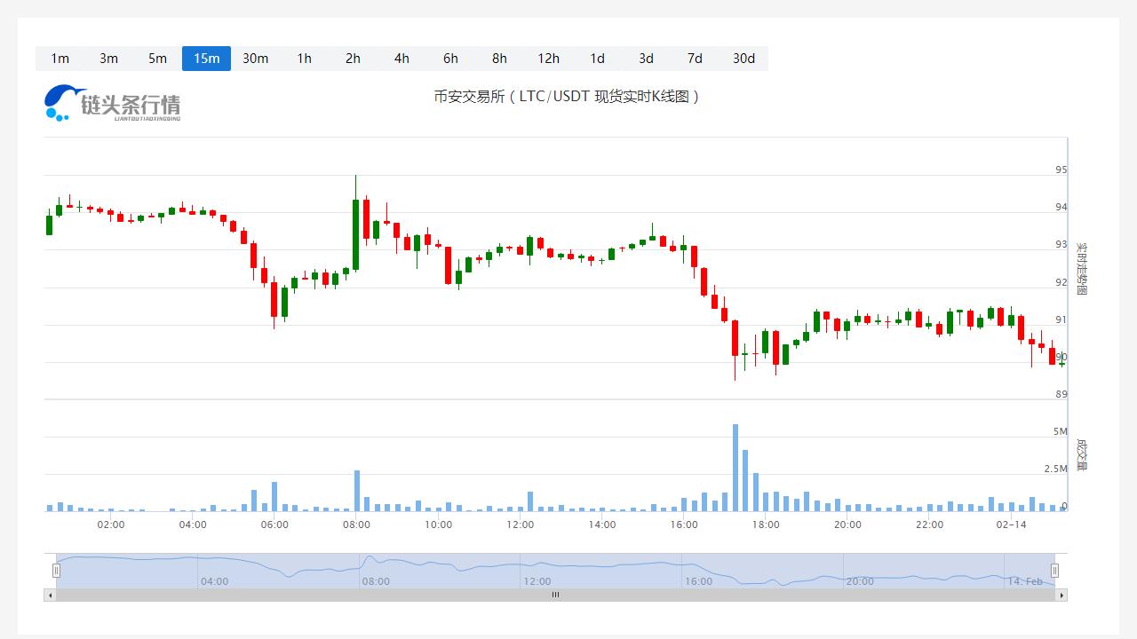Change the interval to 4h
This screenshot has height=639, width=1137.
[x=402, y=59]
